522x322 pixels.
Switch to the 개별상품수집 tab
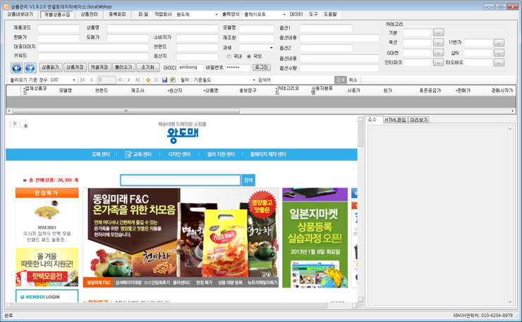pyautogui.click(x=57, y=14)
